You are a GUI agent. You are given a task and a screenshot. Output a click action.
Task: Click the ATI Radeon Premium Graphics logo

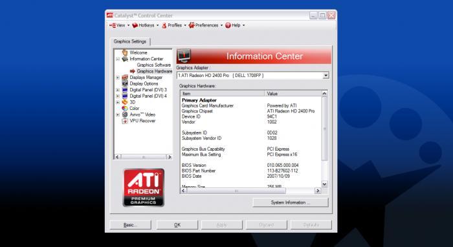(144, 188)
